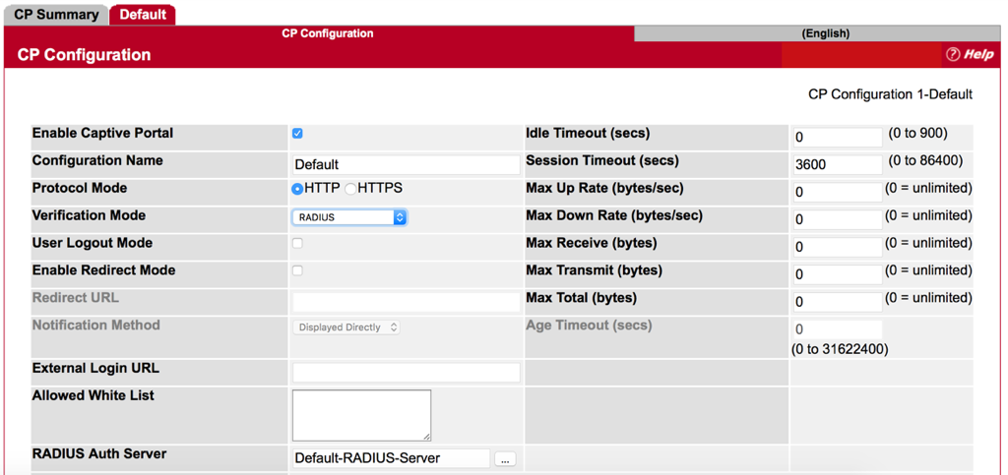Focus the Idle Timeout input field
The image size is (1008, 475).
coord(837,138)
